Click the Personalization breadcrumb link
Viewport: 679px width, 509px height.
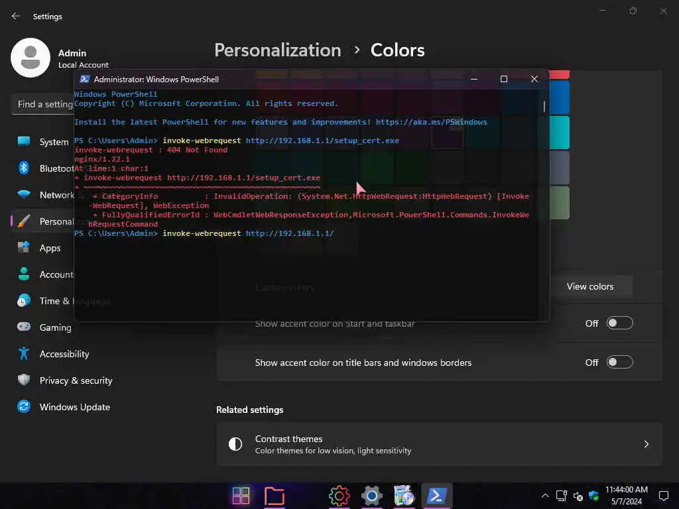coord(278,50)
